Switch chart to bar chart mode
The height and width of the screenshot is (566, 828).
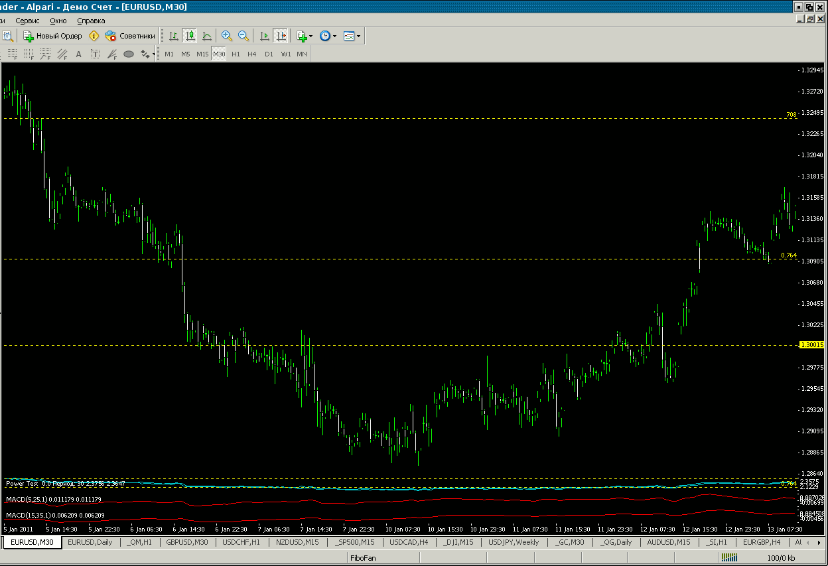(x=173, y=36)
